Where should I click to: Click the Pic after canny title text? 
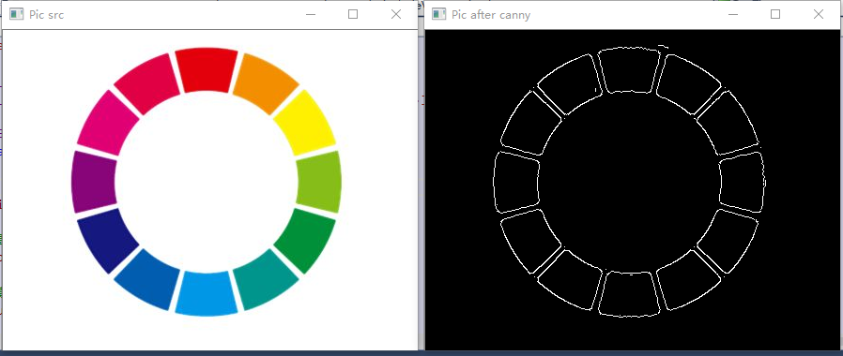tap(491, 15)
